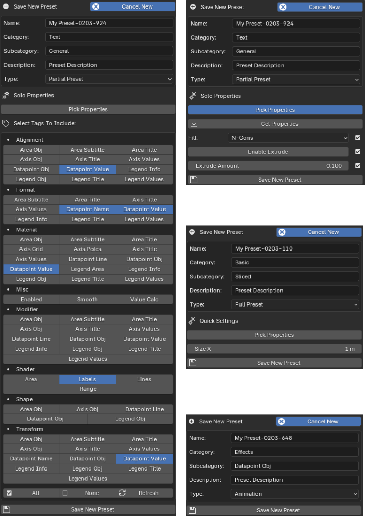Expand the Type dropdown showing Animation
The width and height of the screenshot is (365, 516).
[x=294, y=494]
